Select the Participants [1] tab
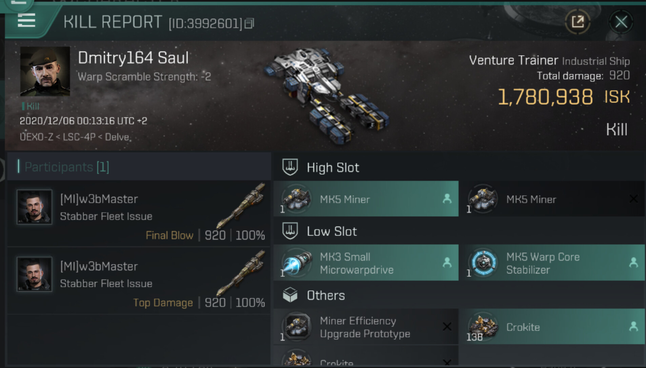 click(67, 167)
